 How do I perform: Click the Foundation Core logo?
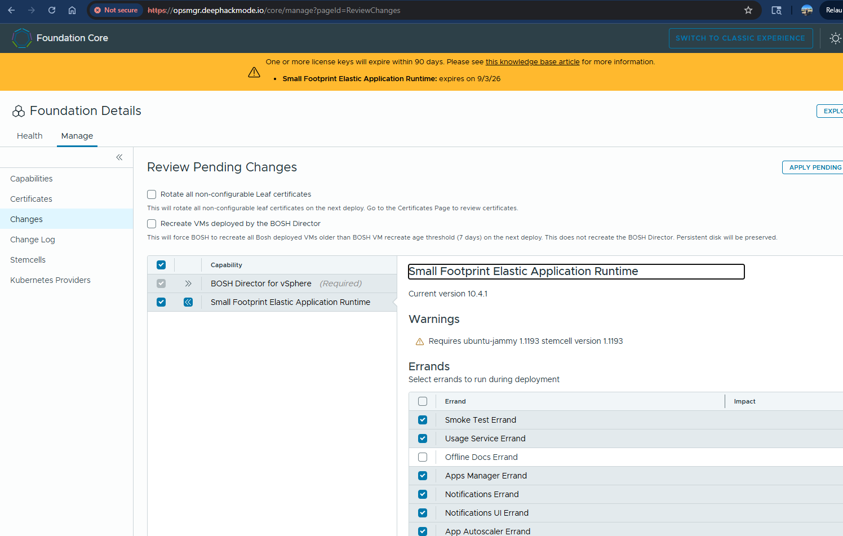pos(22,38)
